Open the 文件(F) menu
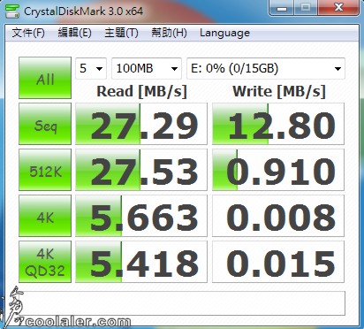The height and width of the screenshot is (329, 364). point(28,33)
